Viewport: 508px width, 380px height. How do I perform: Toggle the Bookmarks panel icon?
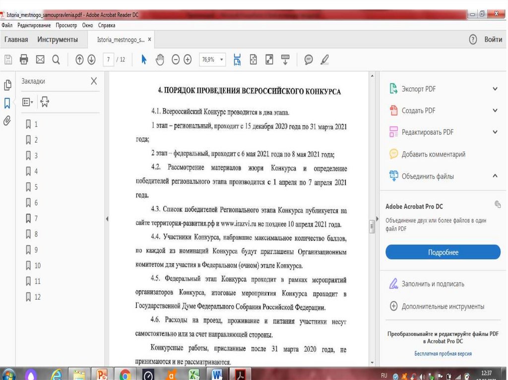point(7,103)
